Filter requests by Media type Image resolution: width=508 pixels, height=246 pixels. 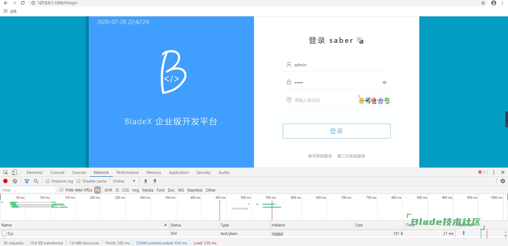pos(148,190)
